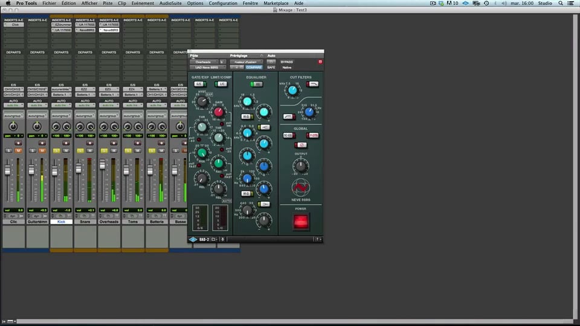
Task: Click the Neve 88RS logo emblem
Action: pos(300,188)
